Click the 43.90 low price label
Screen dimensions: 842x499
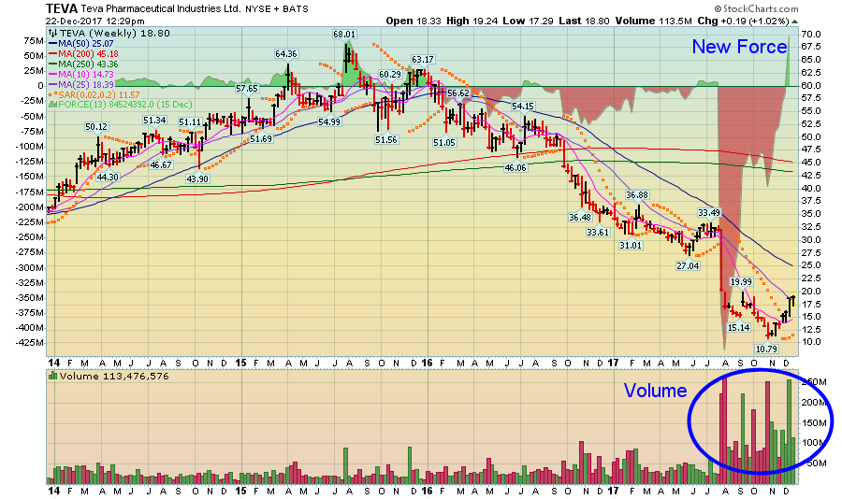[x=197, y=178]
